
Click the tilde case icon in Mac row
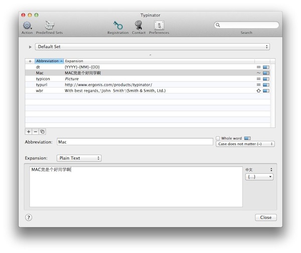[x=258, y=73]
